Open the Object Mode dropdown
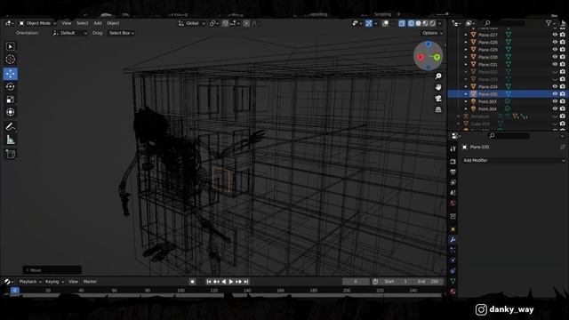 (37, 23)
